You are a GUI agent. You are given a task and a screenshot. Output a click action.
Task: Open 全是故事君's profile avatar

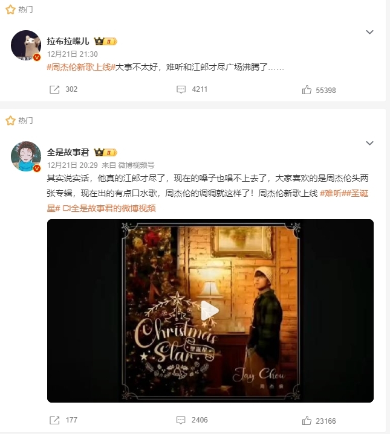[x=26, y=156]
